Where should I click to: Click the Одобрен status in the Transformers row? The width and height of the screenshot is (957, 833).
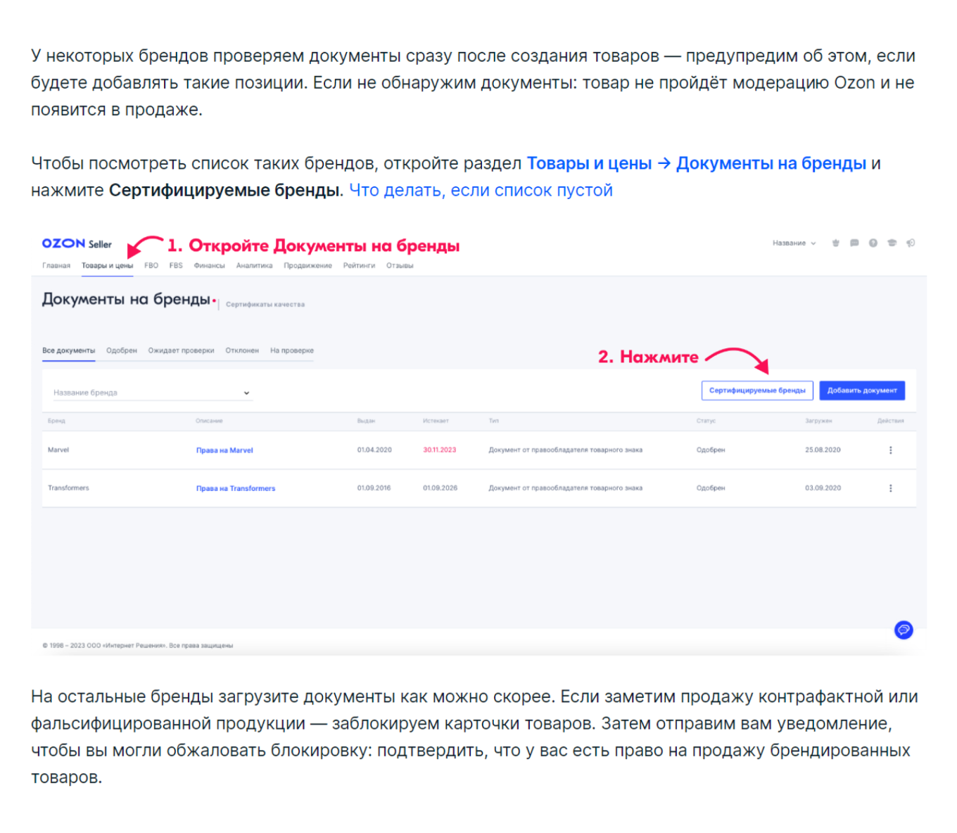711,488
